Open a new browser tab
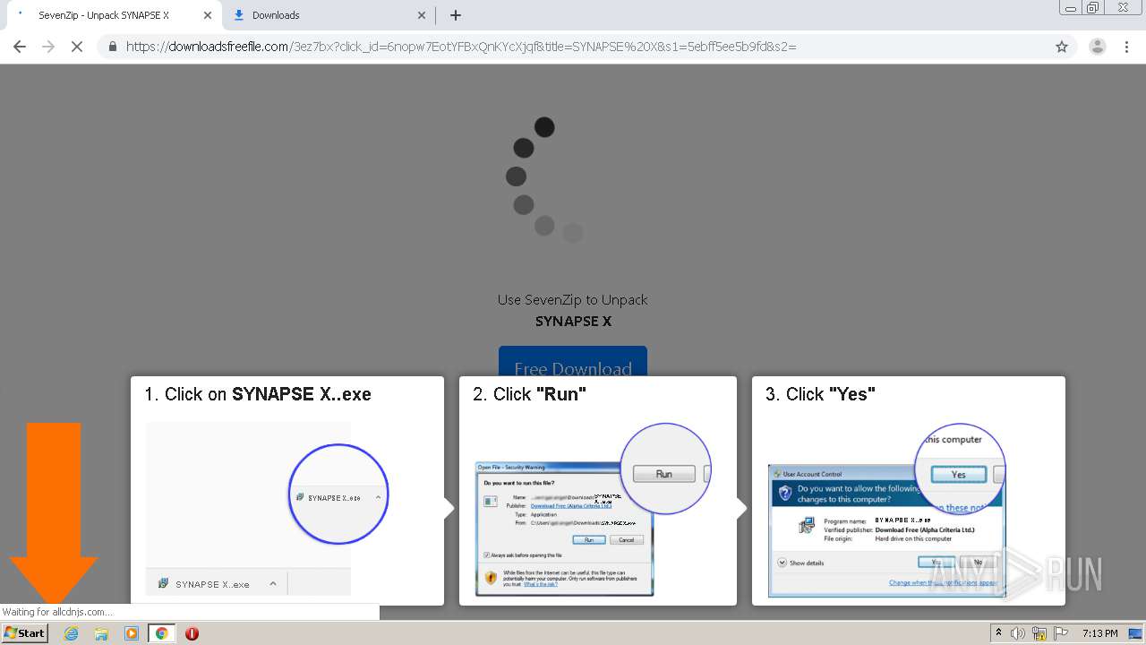This screenshot has height=645, width=1146. click(456, 15)
